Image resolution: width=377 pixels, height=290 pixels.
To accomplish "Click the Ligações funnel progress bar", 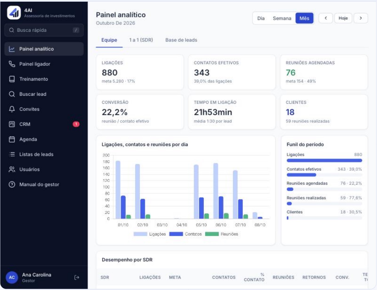I will pos(324,160).
